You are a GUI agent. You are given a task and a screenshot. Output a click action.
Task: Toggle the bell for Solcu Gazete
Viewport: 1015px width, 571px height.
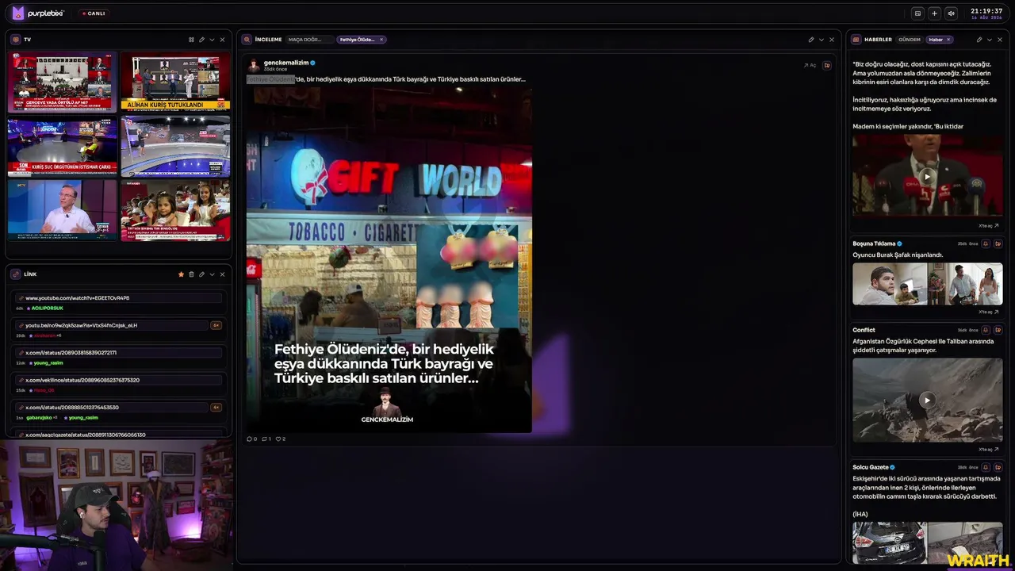tap(986, 467)
